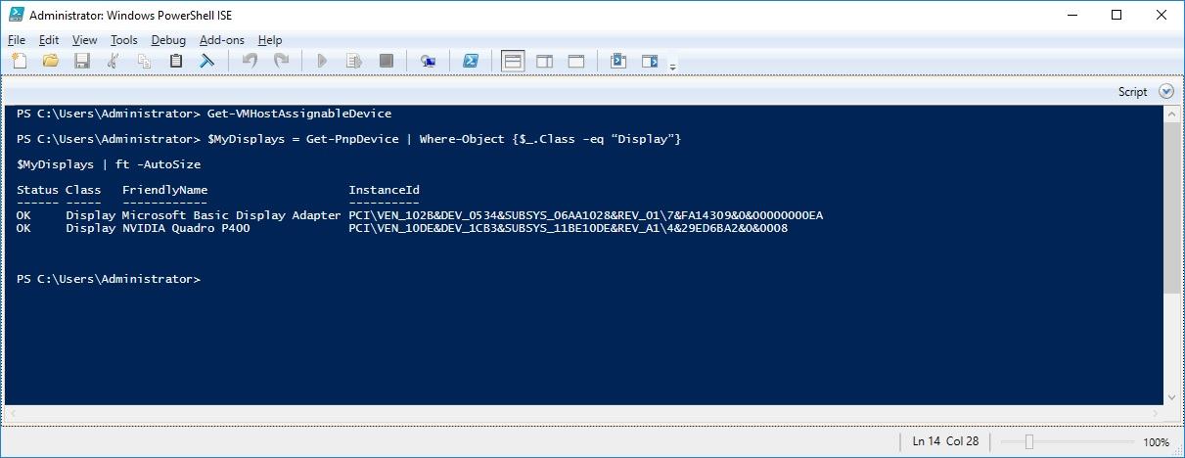Expand the Script pane chevron
The height and width of the screenshot is (458, 1185).
(x=1165, y=91)
